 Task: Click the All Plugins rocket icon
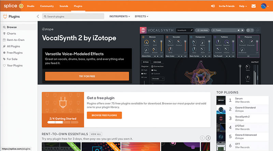4,46
